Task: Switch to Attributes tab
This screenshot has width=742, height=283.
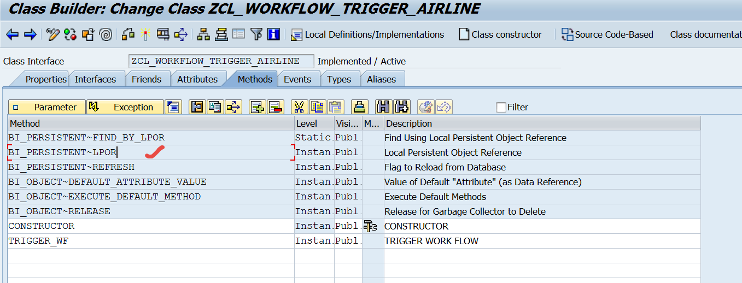Action: tap(197, 79)
